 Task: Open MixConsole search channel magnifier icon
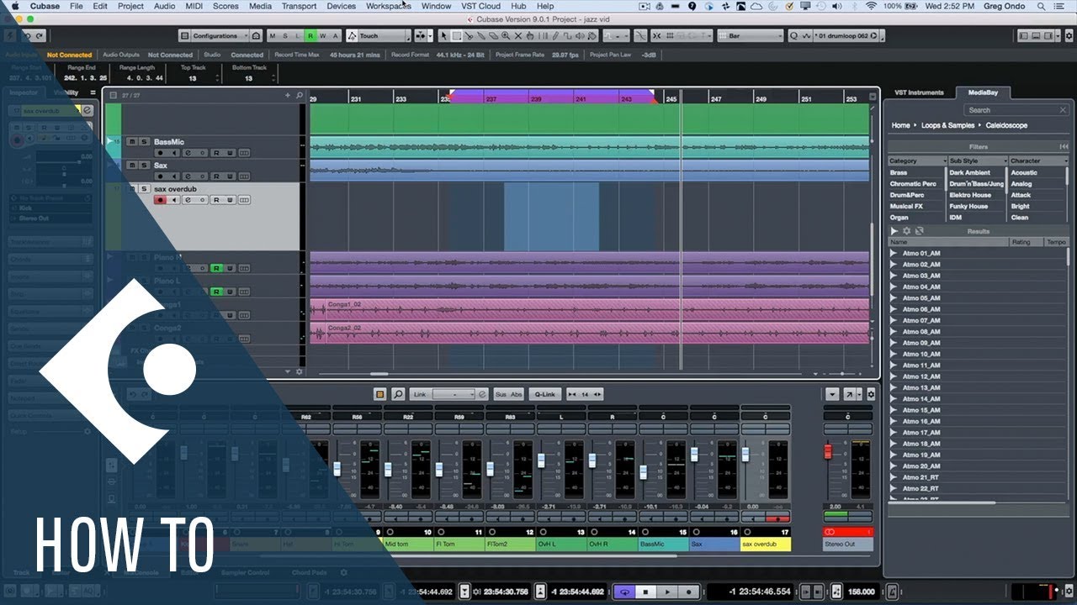pos(398,394)
